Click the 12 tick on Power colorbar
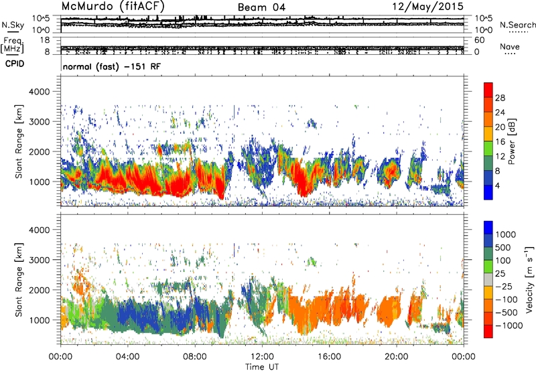The image size is (536, 371). coord(500,157)
